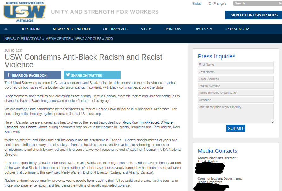
Task: Click the home icon in navigation bar
Action: point(6,29)
